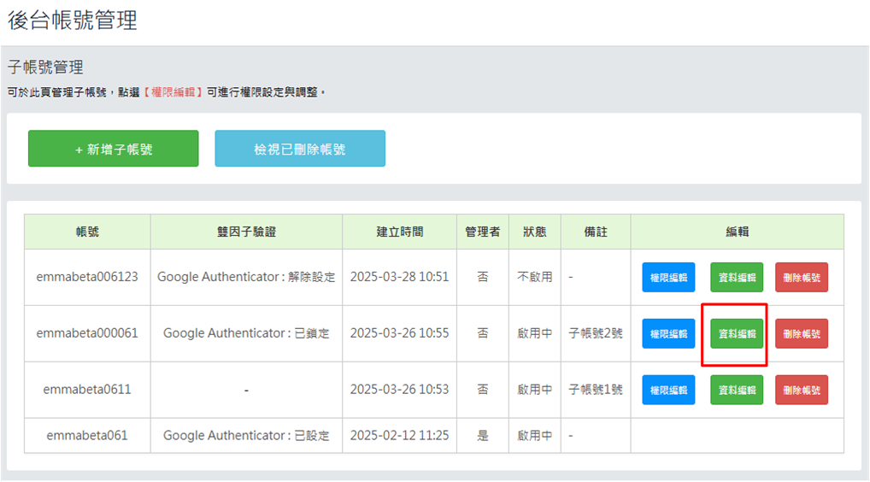This screenshot has height=482, width=870.
Task: Edit permissions for emmabeta000061
Action: coord(668,334)
